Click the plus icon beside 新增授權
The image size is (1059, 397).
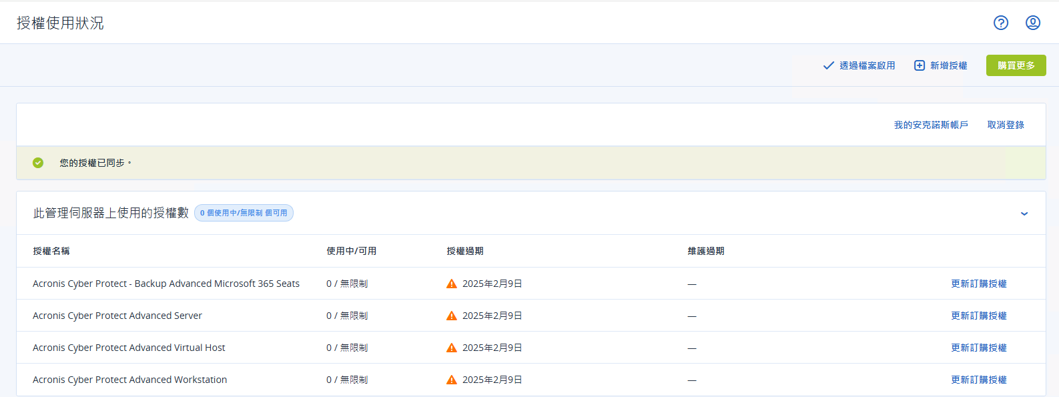click(920, 65)
